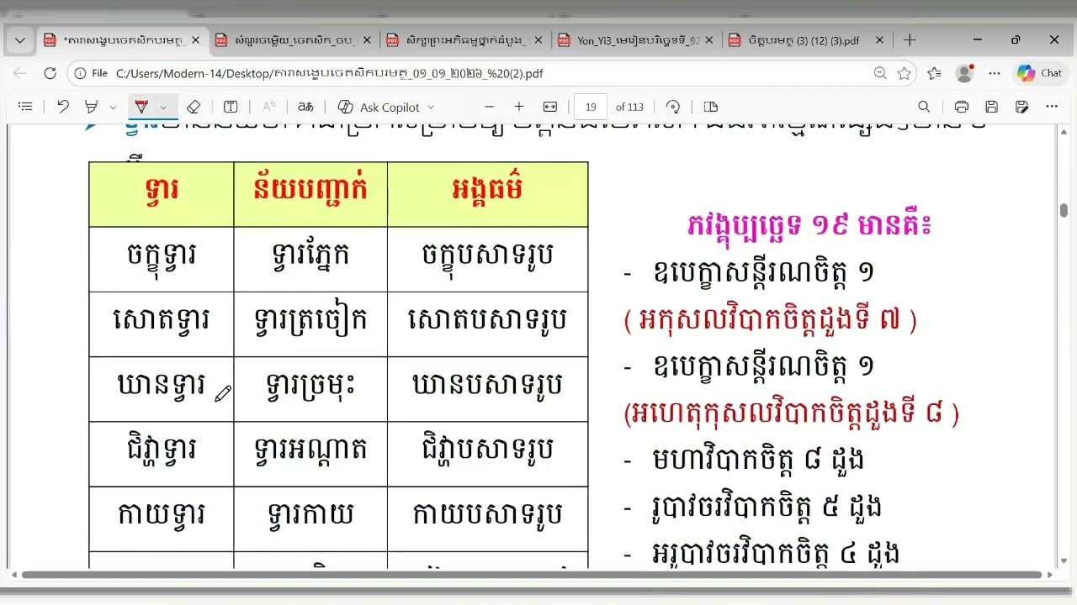Click the table cell ទ្វារច្រមុះ
The height and width of the screenshot is (605, 1077).
click(310, 388)
